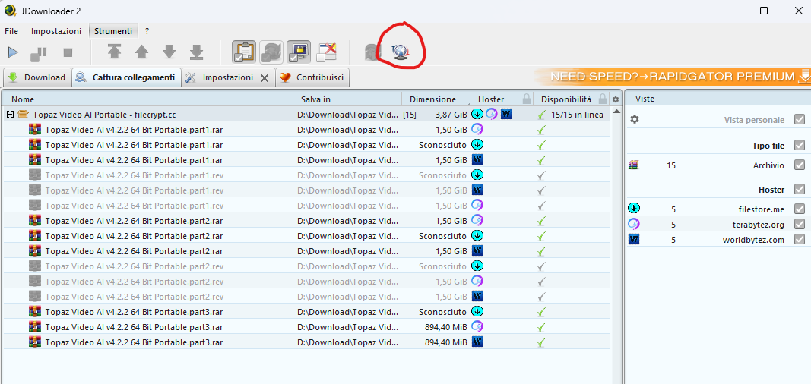Select part2.rar row with Sconosciuto size
Screen dimensions: 811x384
tap(306, 236)
